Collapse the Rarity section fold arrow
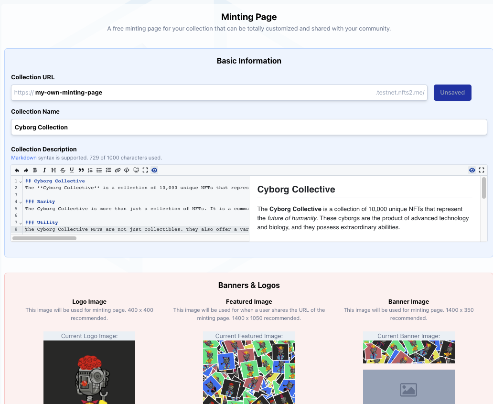The image size is (493, 404). (21, 202)
